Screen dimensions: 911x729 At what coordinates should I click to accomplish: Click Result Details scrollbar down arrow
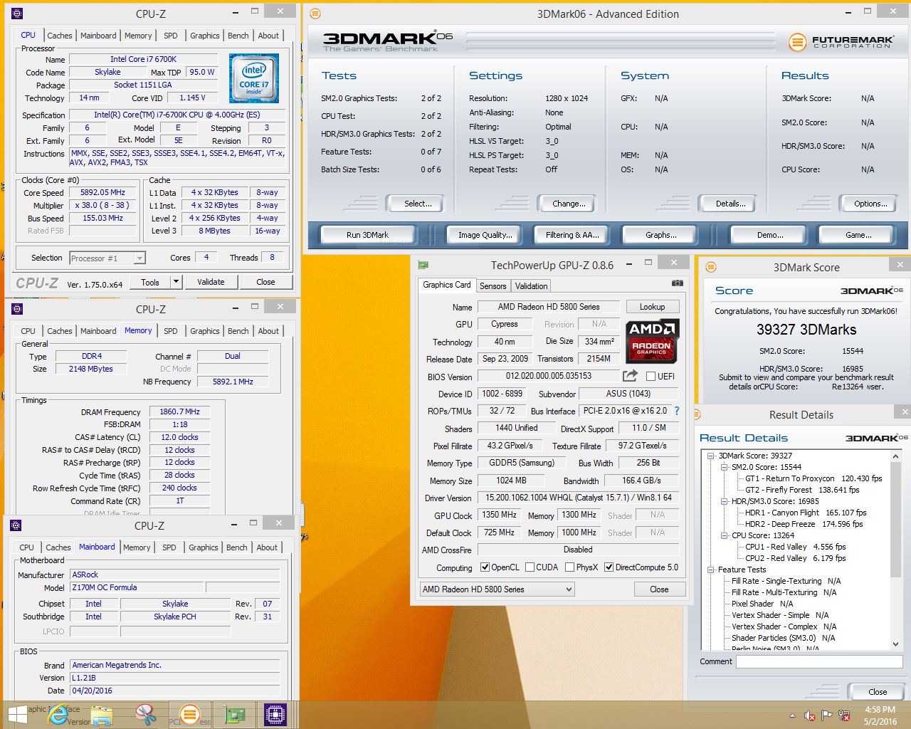click(x=896, y=644)
